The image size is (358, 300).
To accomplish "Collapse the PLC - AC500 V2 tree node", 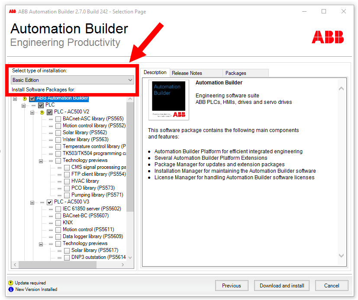I will [32, 112].
